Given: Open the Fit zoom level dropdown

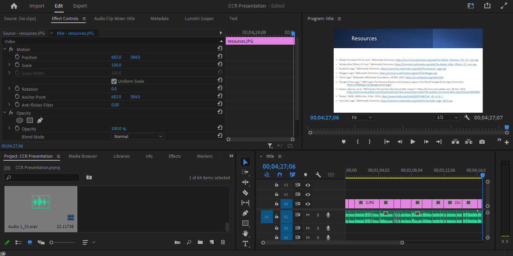Looking at the screenshot, I should (x=361, y=118).
